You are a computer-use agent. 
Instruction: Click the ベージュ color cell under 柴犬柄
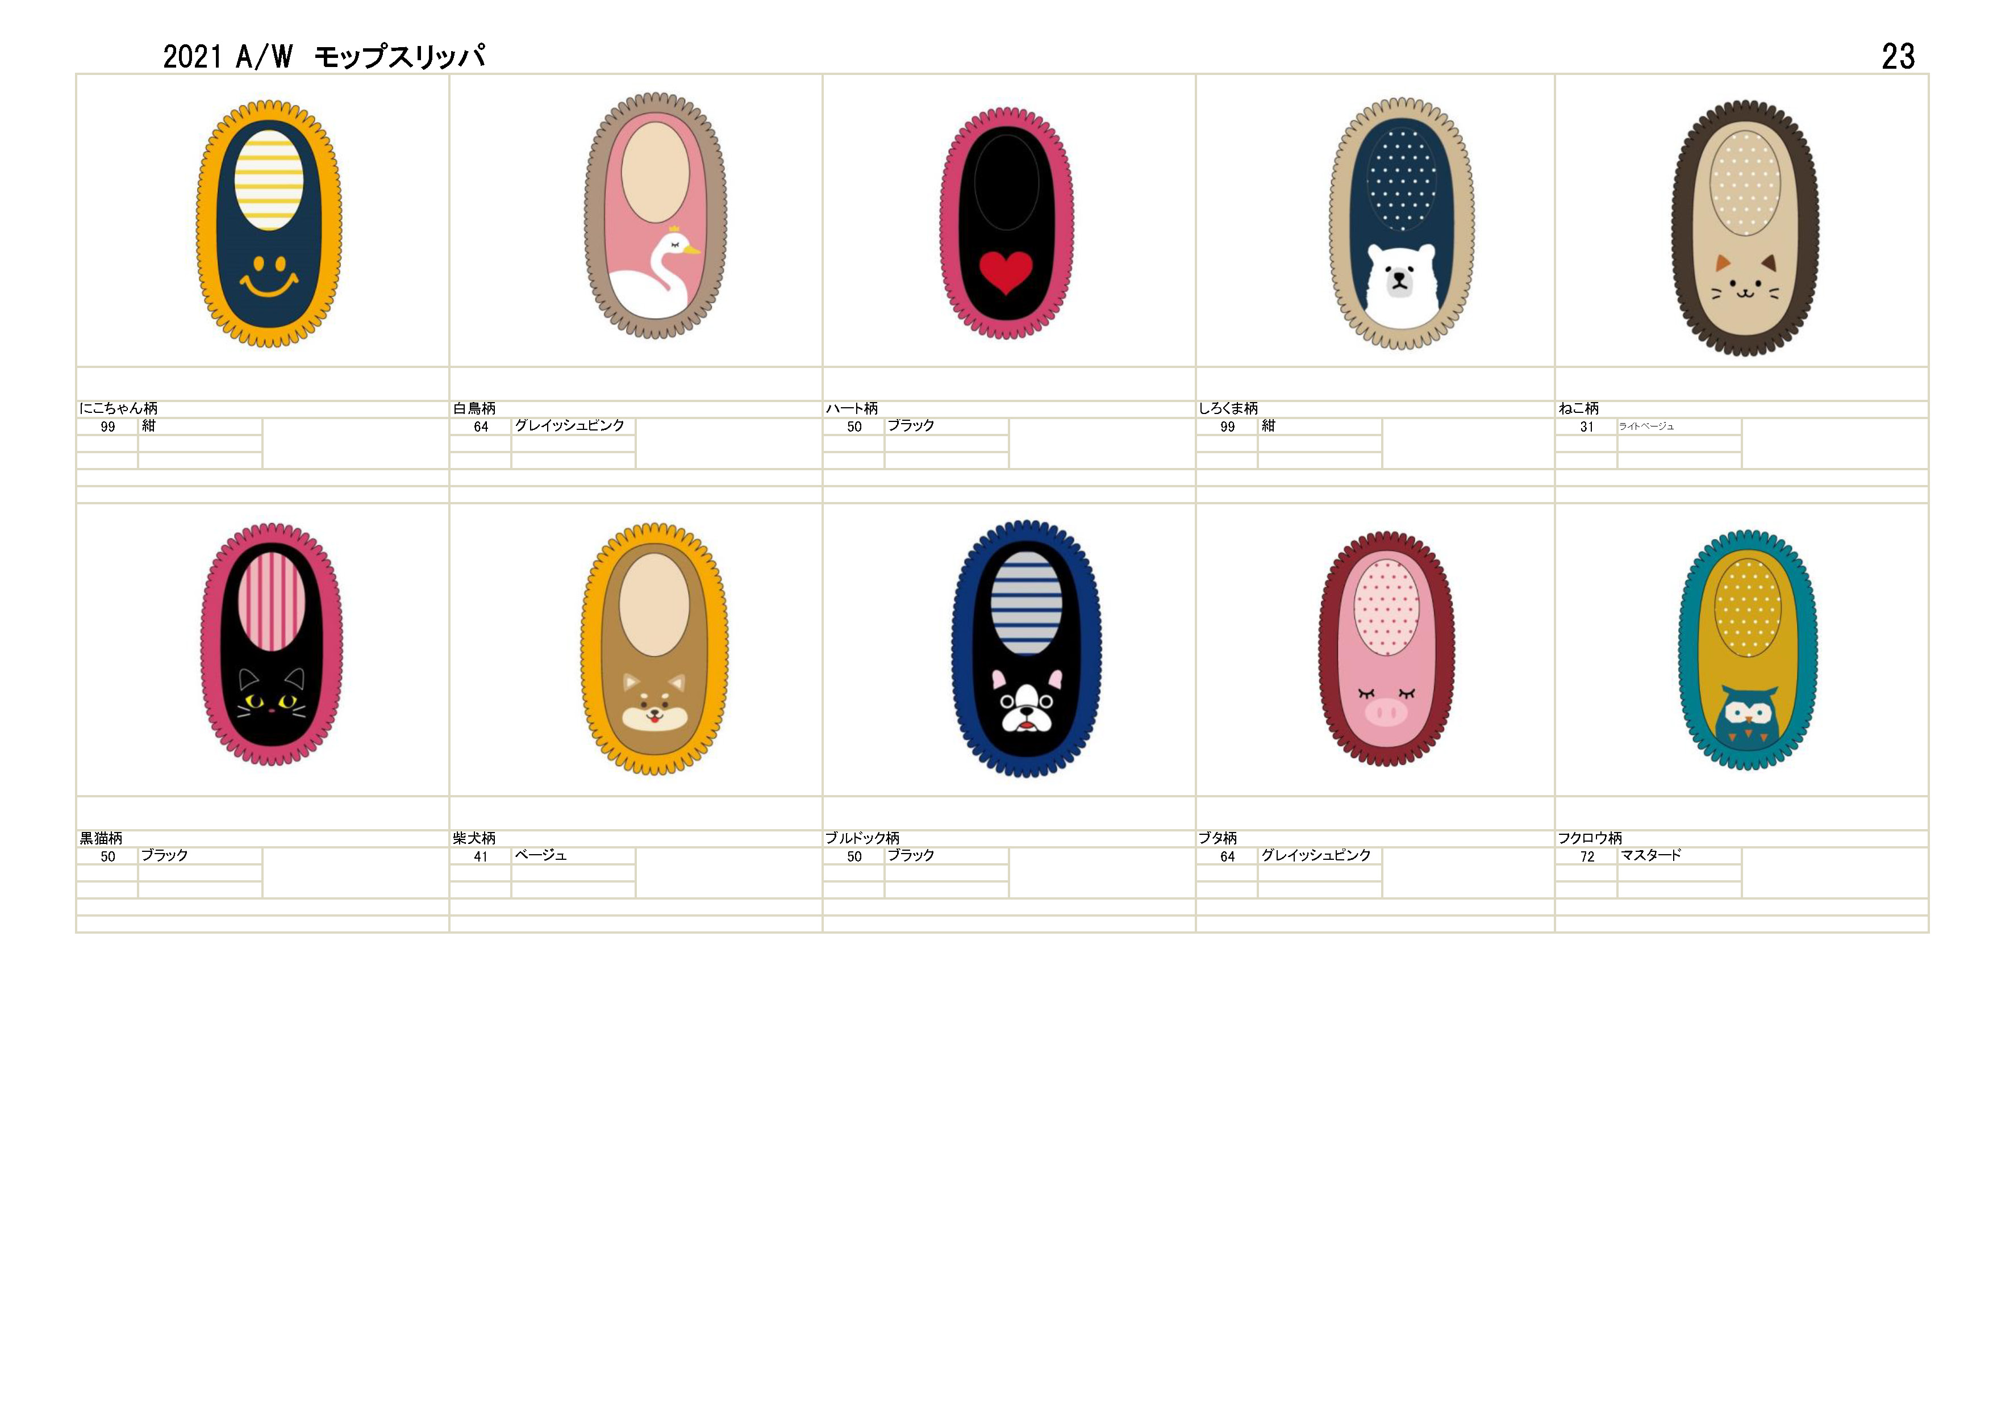pyautogui.click(x=573, y=855)
